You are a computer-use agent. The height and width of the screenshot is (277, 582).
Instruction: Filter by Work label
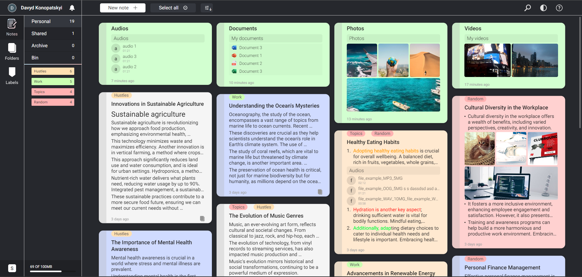coord(53,82)
